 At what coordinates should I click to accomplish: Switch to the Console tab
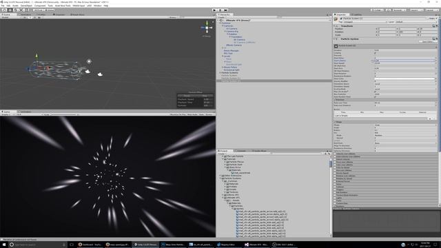click(241, 151)
